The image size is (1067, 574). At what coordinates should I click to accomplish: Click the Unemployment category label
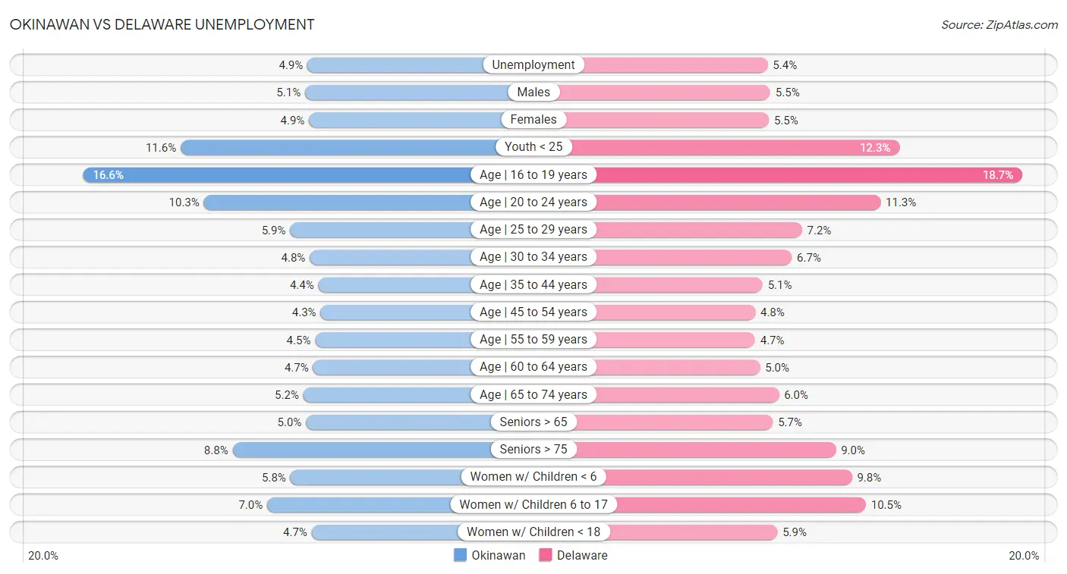point(533,65)
